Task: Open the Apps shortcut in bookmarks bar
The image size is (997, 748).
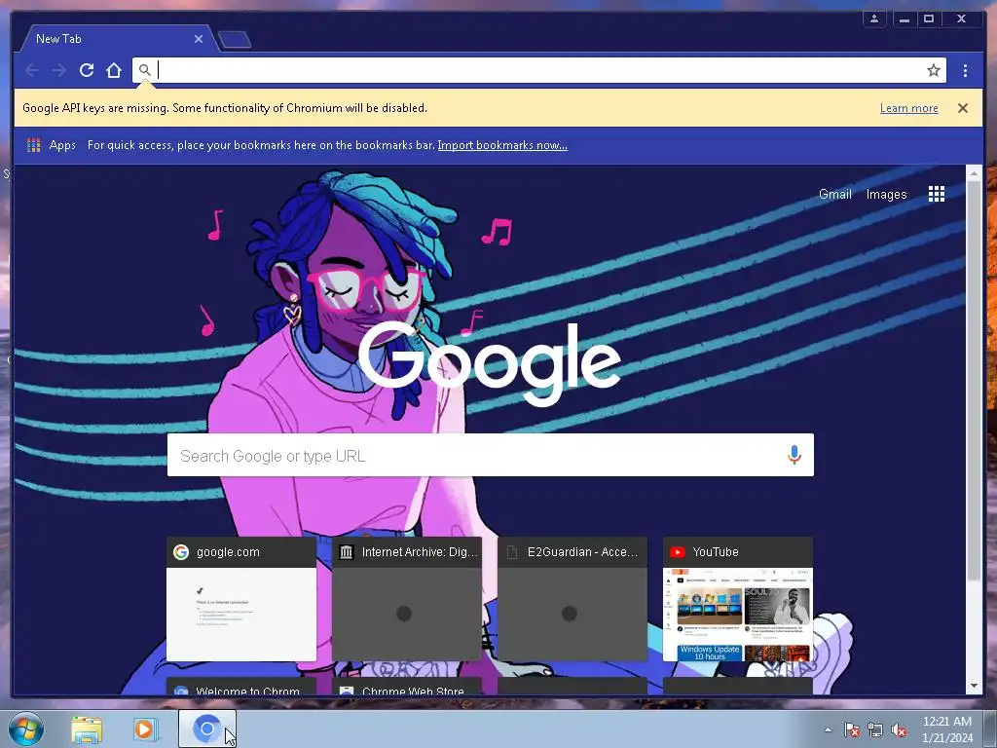Action: (52, 145)
